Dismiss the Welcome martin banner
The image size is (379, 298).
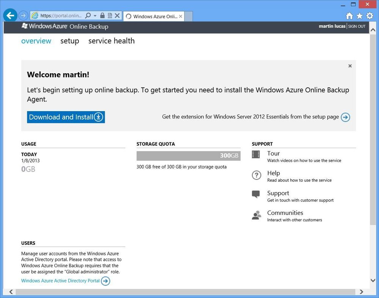click(350, 66)
